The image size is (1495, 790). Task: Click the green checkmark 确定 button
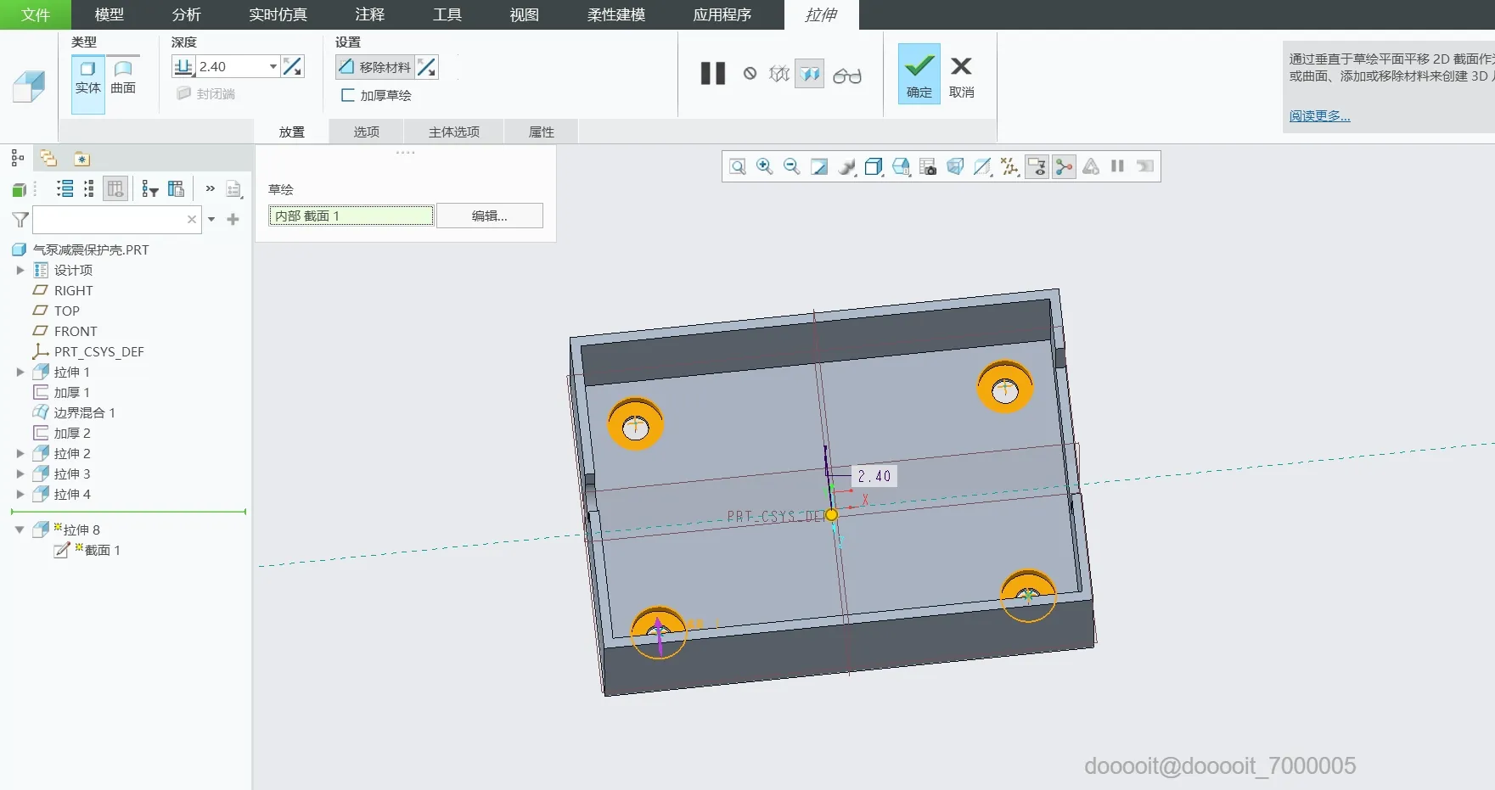coord(919,74)
